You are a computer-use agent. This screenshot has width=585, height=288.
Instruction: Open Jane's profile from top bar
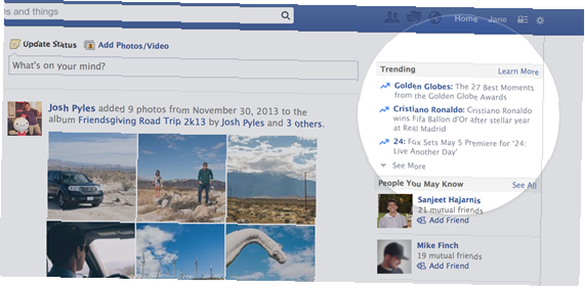click(497, 19)
